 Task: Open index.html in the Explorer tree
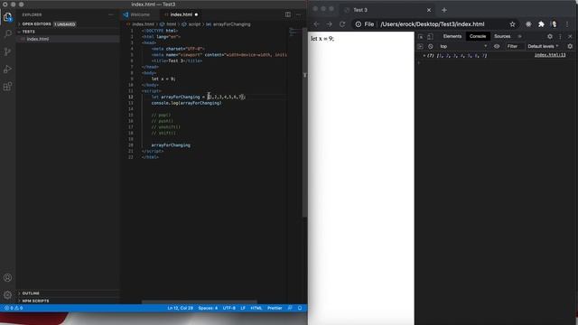click(38, 39)
